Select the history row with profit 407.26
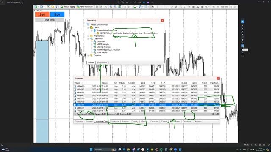 [x=147, y=102]
